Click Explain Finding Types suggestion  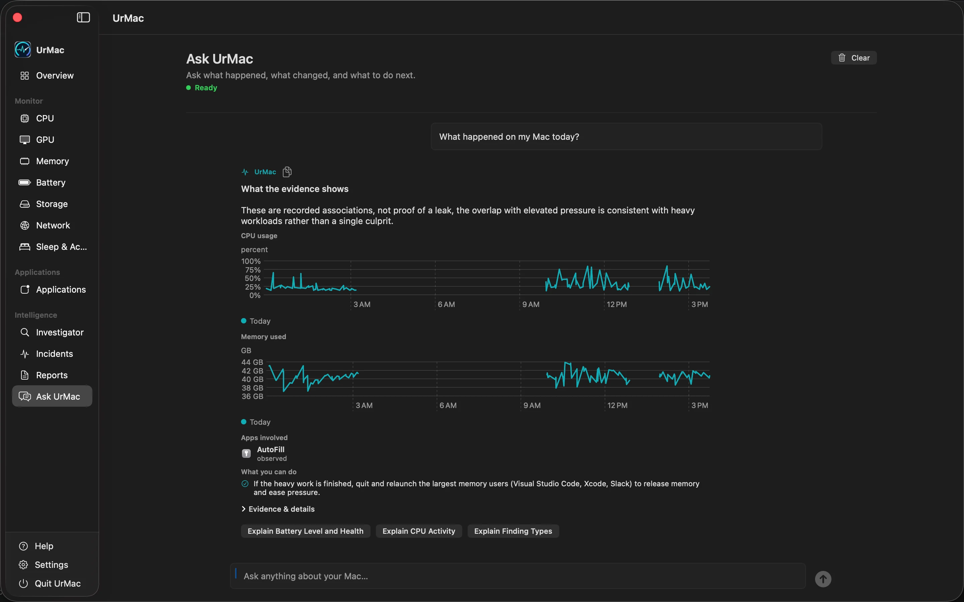click(513, 531)
